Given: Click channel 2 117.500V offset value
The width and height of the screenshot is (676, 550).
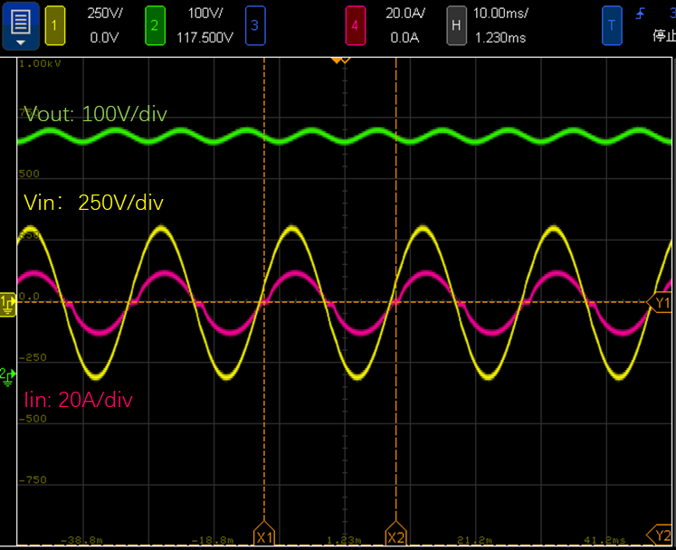Looking at the screenshot, I should click(x=205, y=37).
